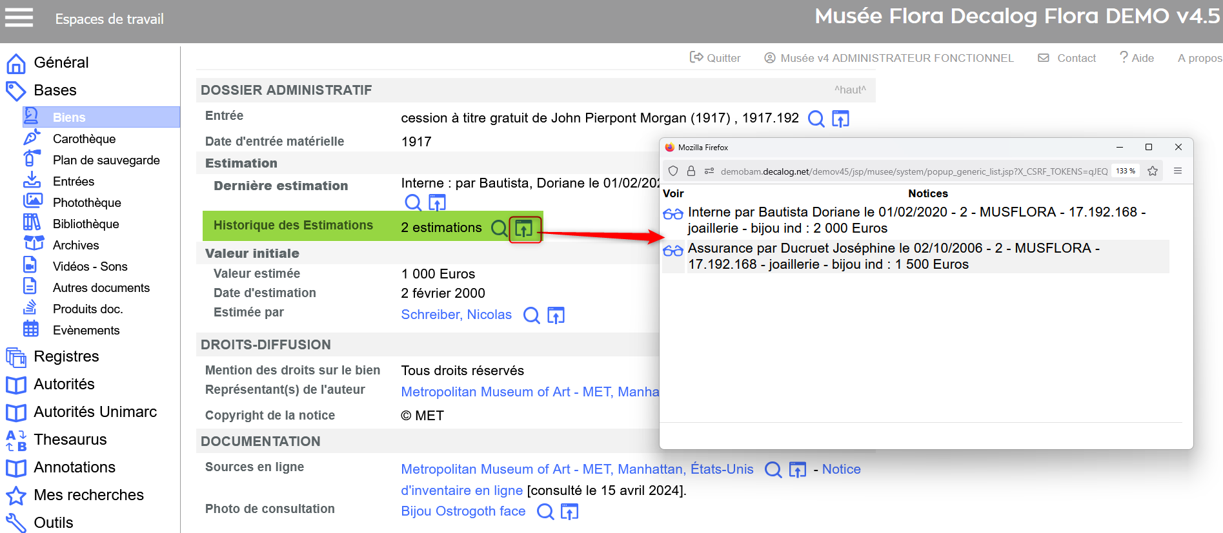The height and width of the screenshot is (533, 1223).
Task: Click the magnifier icon next to Entrée value
Action: tap(816, 119)
